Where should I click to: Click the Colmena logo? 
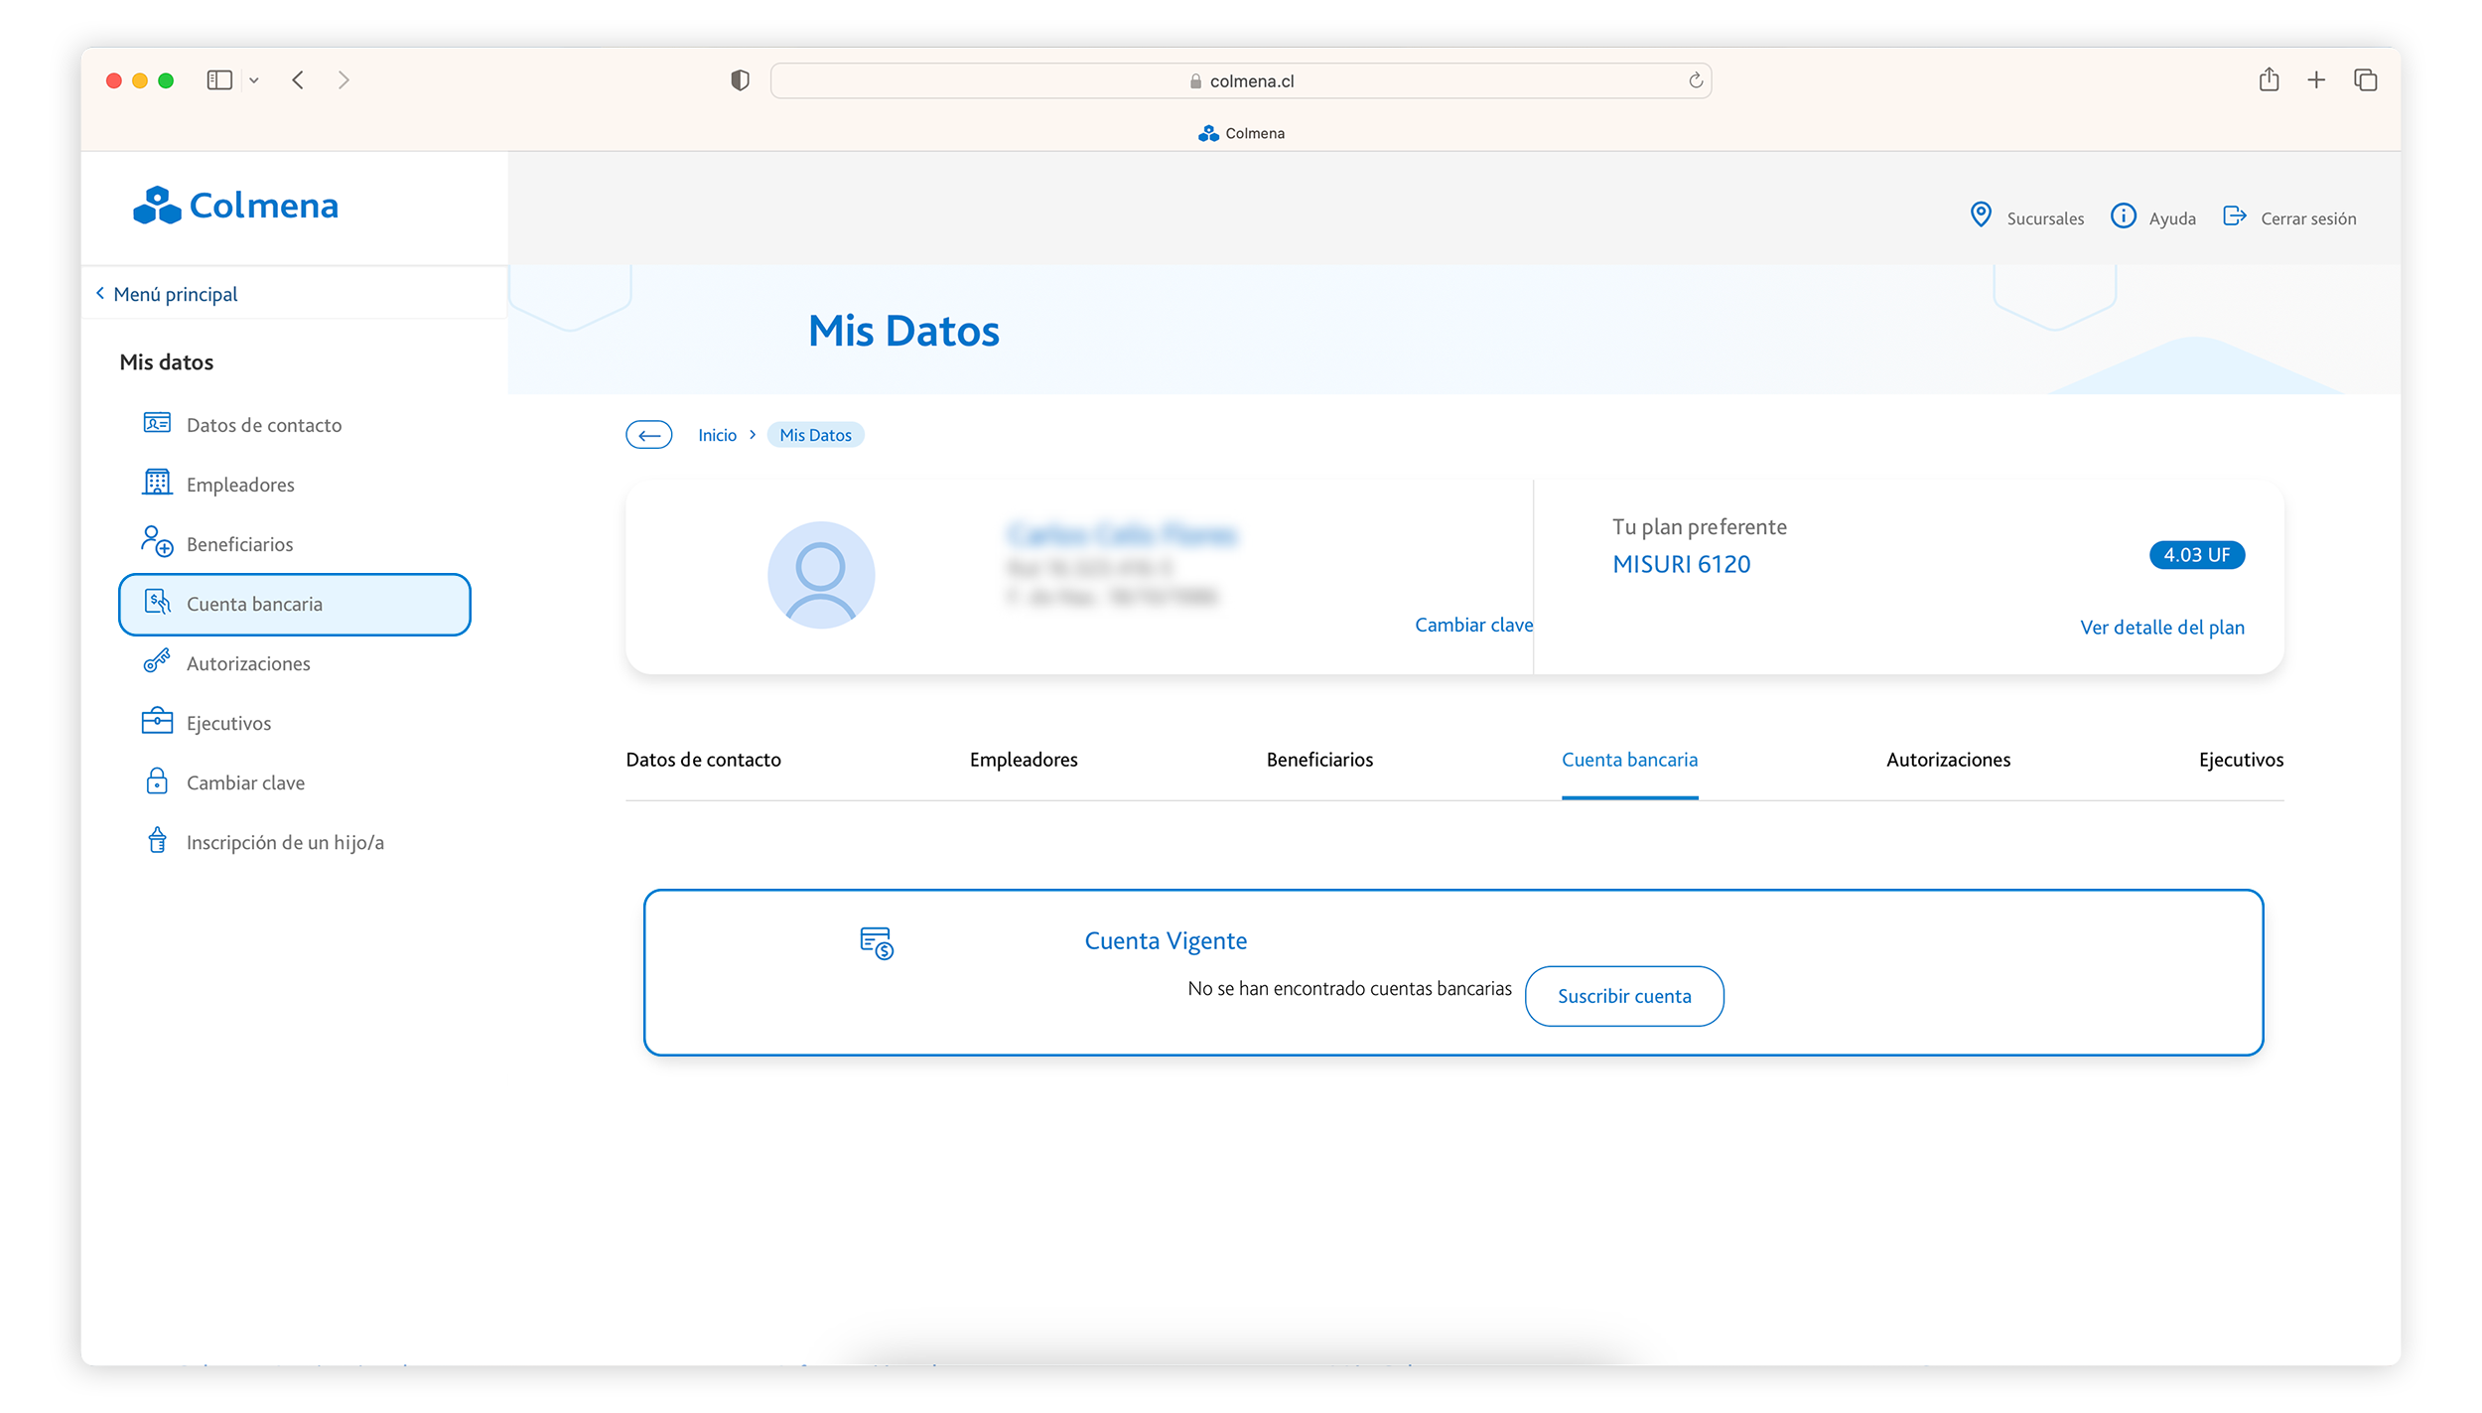(236, 206)
